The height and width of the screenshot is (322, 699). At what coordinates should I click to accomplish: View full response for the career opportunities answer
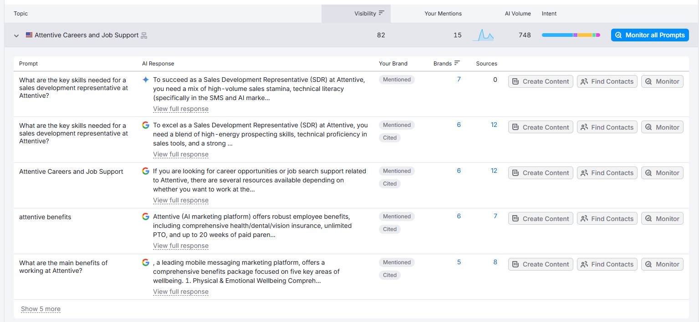tap(181, 200)
